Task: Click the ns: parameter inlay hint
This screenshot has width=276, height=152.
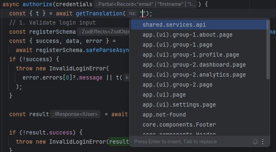Action: 133,13
